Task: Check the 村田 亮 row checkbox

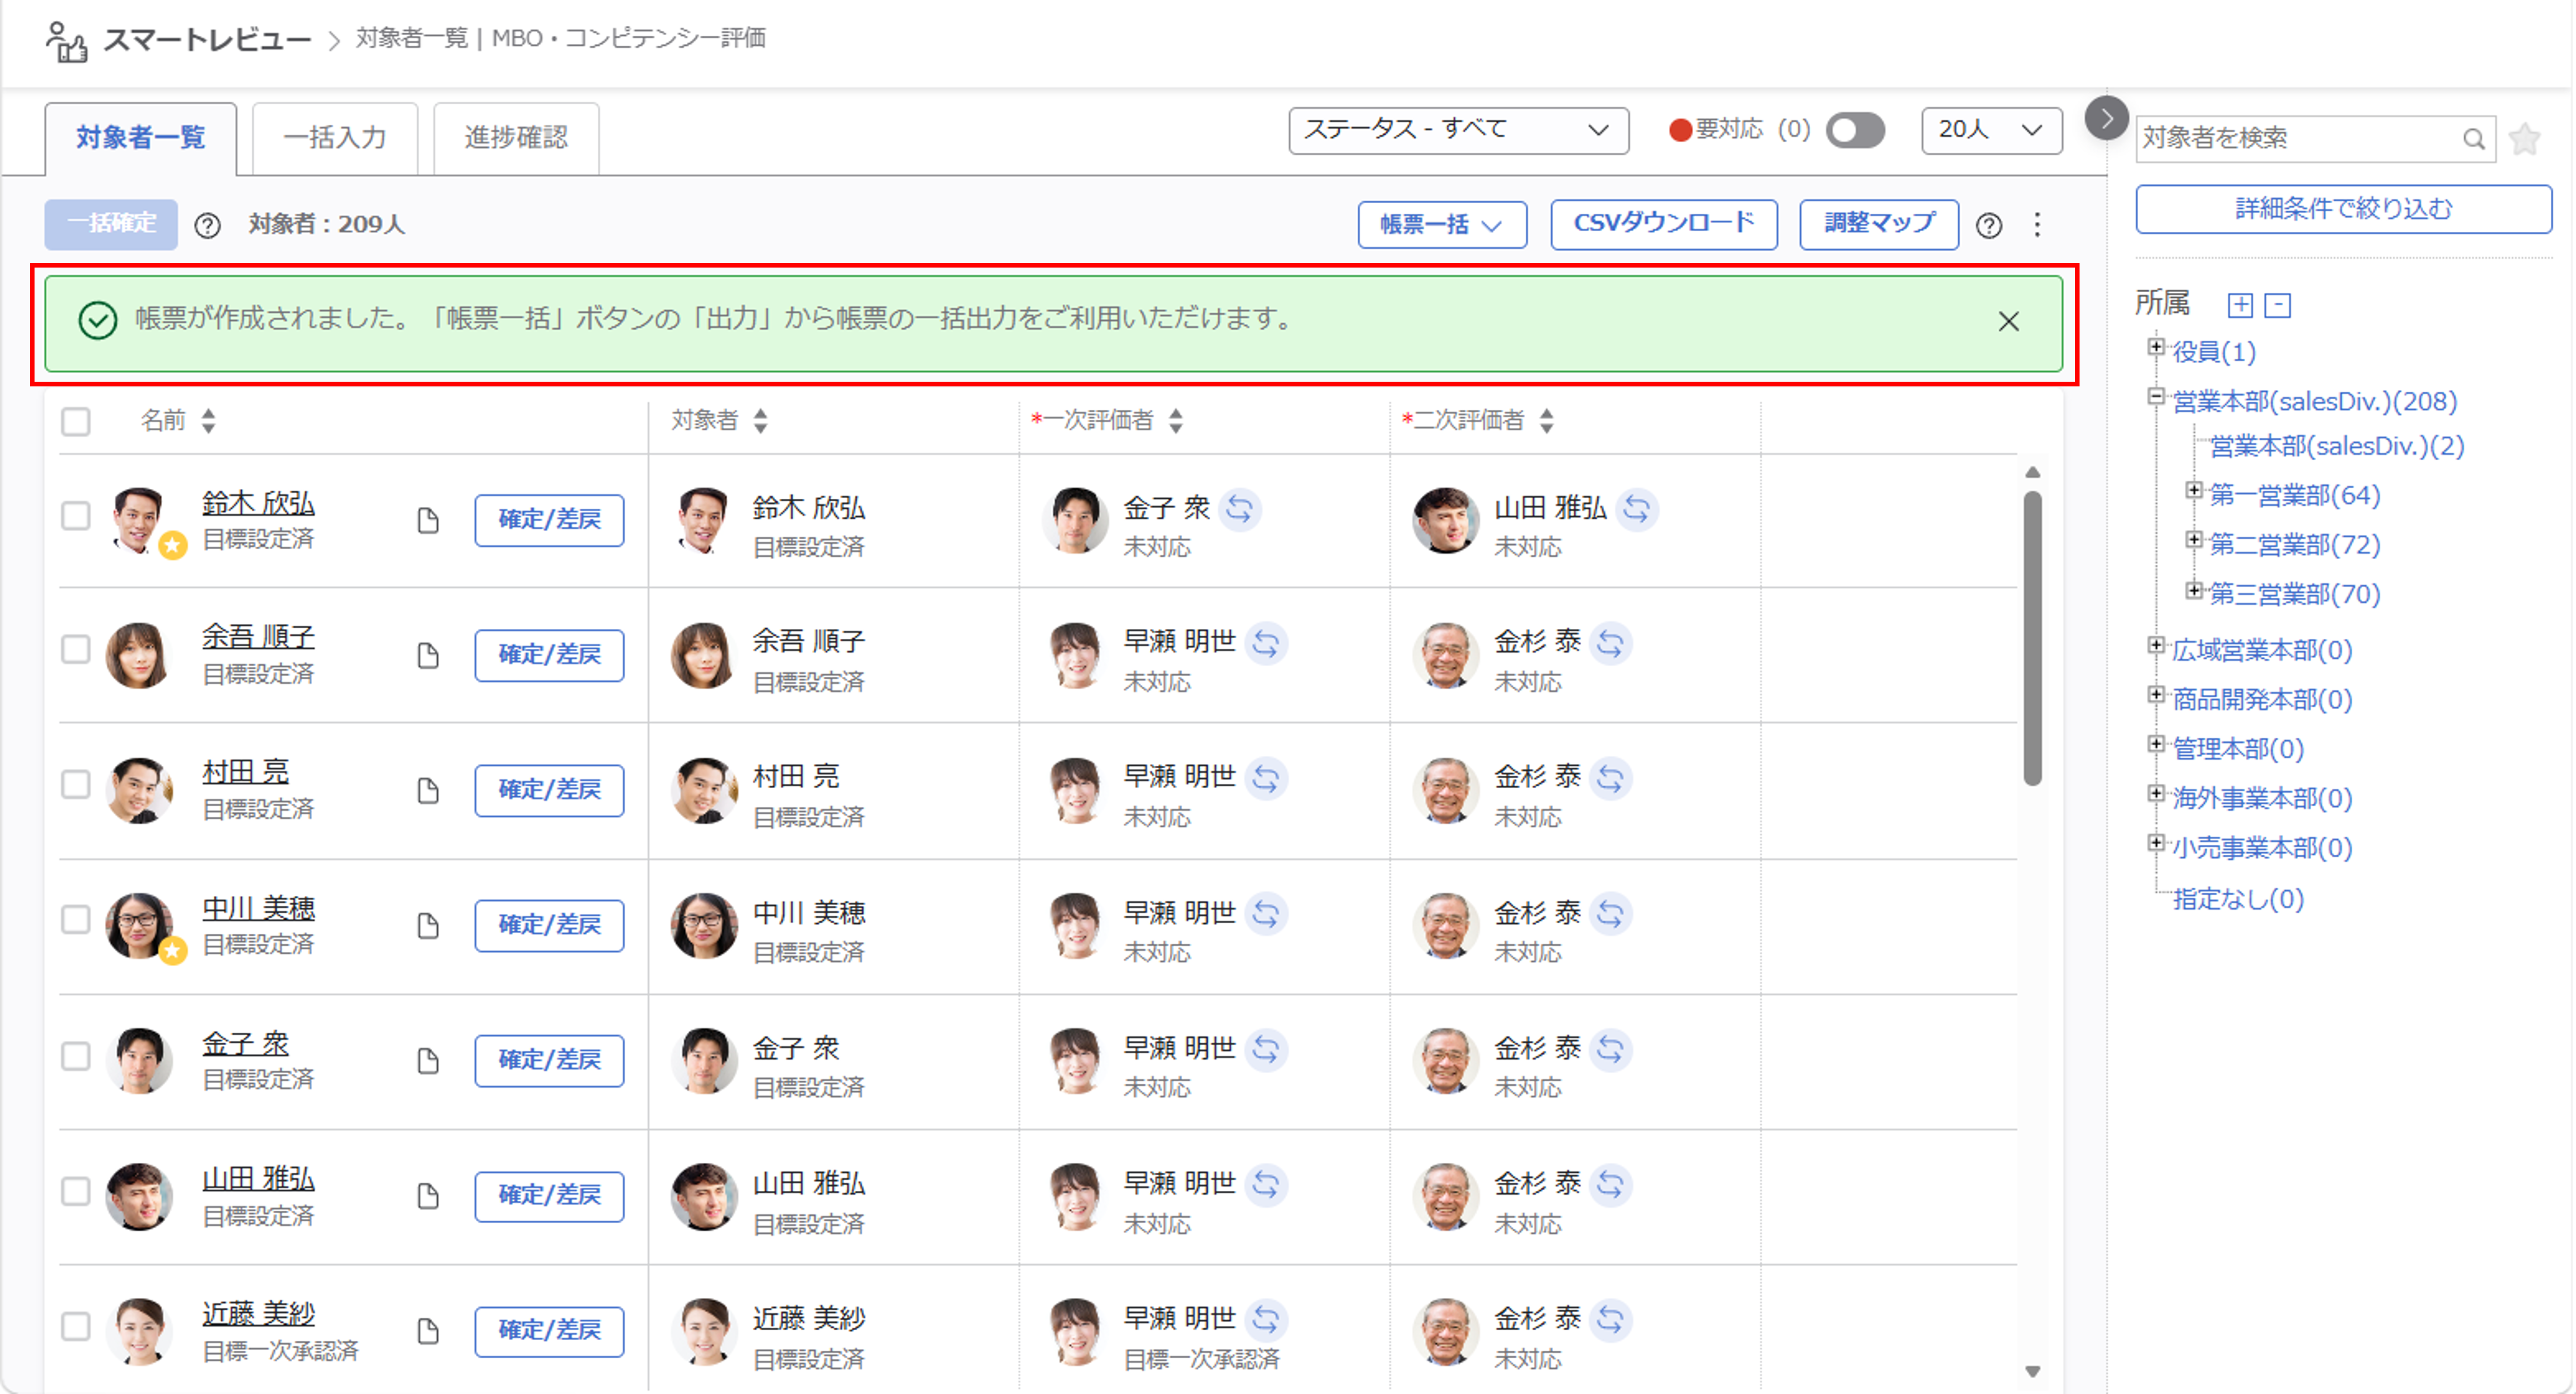Action: point(76,785)
